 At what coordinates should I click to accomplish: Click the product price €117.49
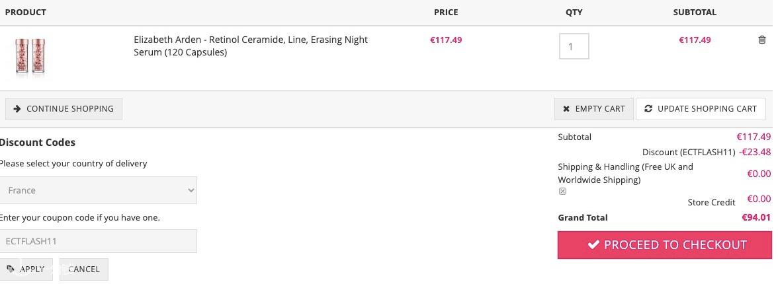446,40
